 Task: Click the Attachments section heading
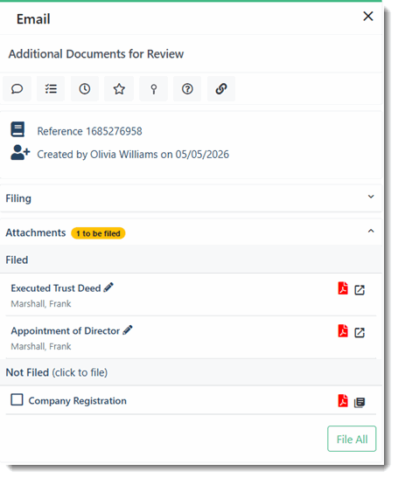click(36, 232)
